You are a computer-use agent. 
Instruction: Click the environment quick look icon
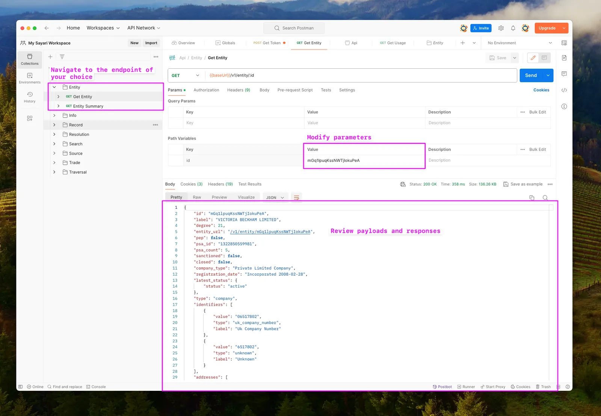click(x=564, y=43)
